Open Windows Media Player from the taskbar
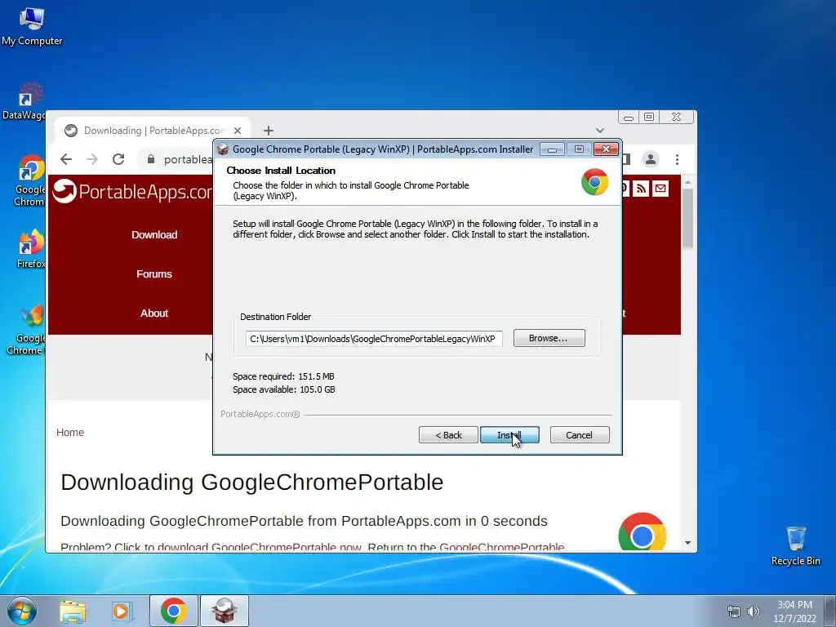Image resolution: width=836 pixels, height=627 pixels. click(x=122, y=611)
